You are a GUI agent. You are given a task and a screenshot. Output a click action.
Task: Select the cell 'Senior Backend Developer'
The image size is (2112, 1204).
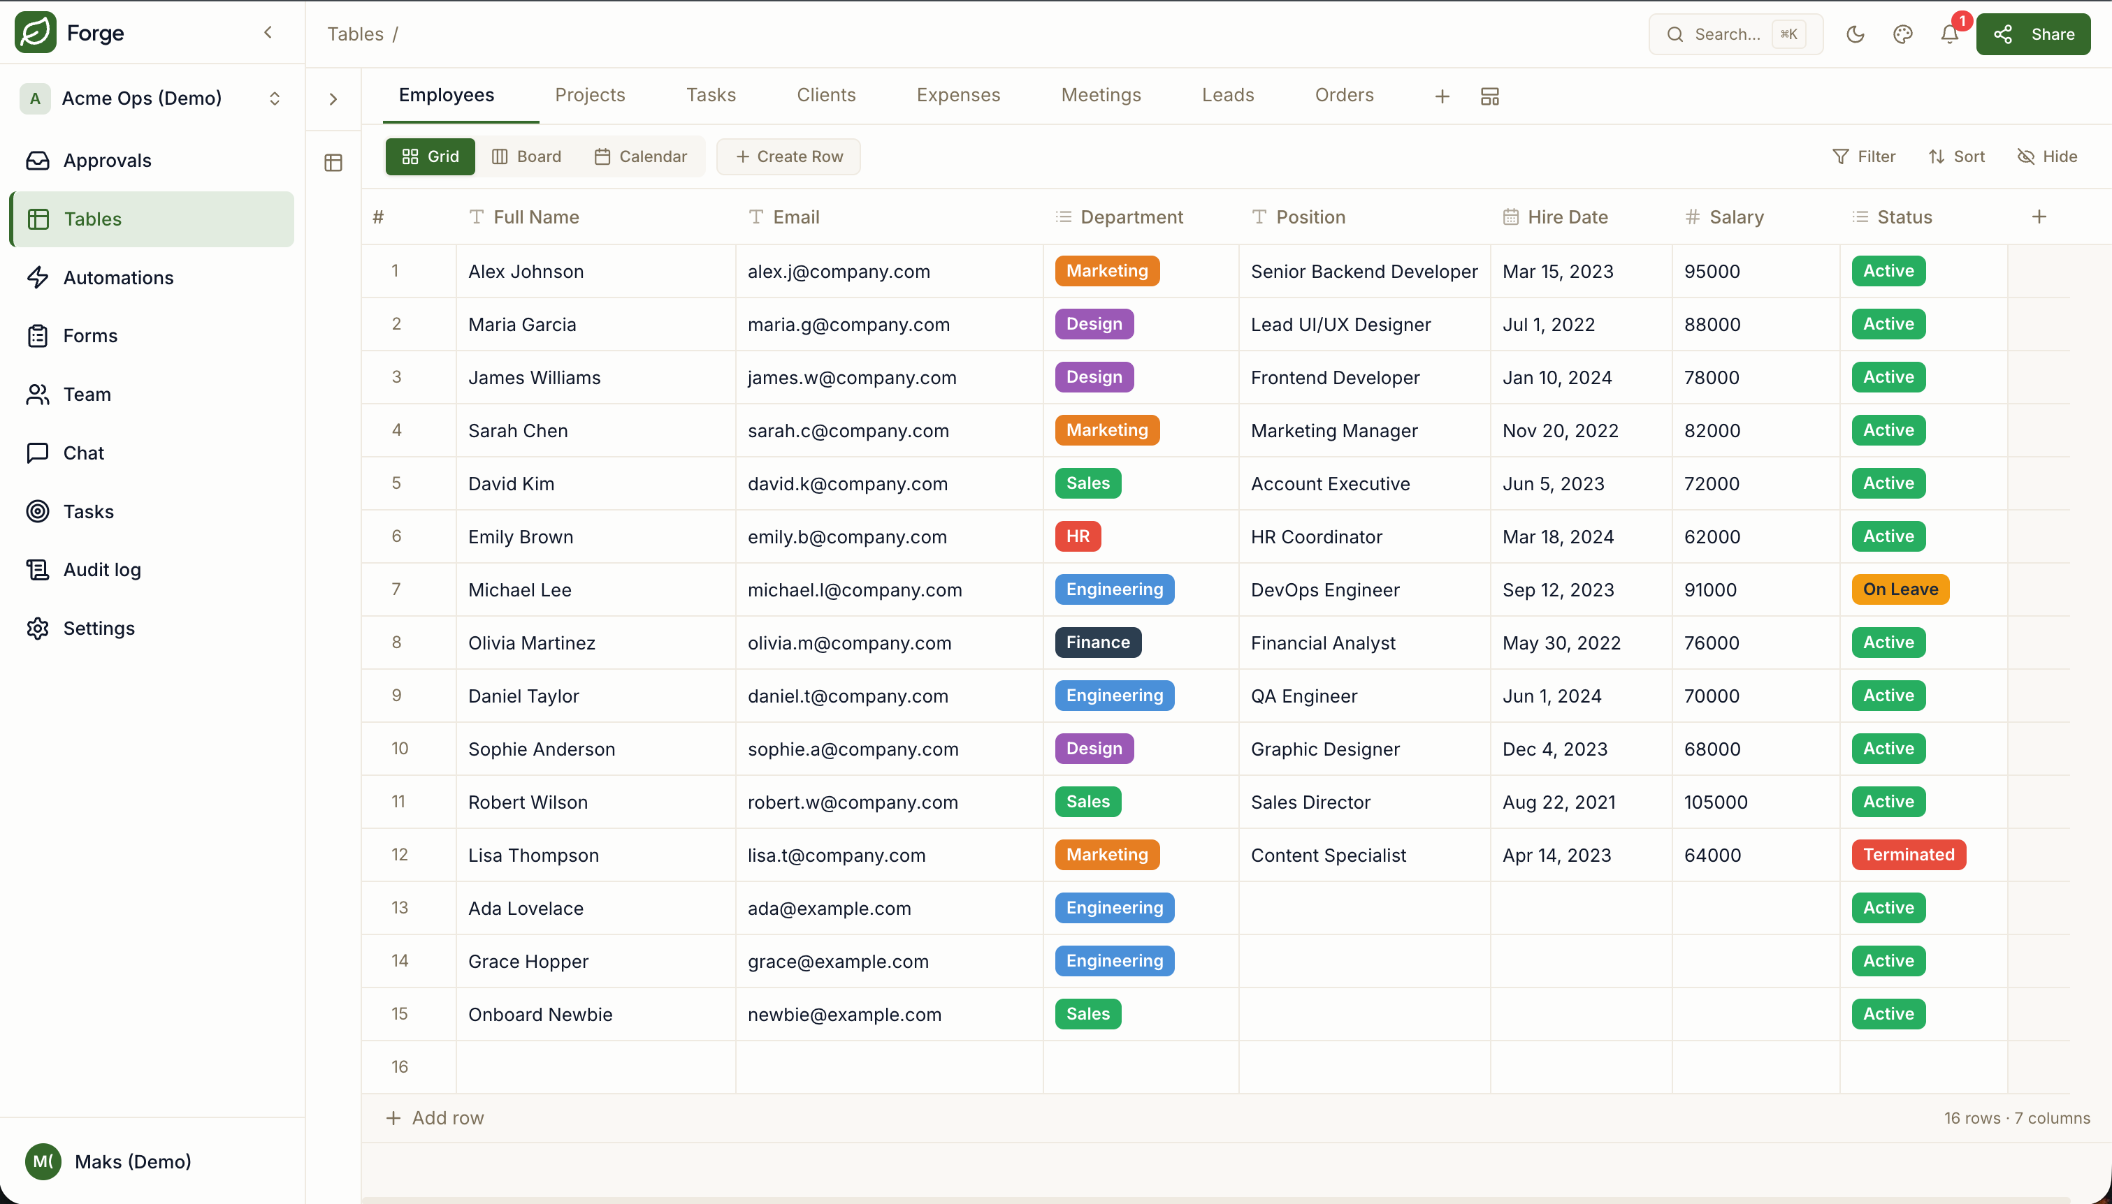[x=1364, y=271]
